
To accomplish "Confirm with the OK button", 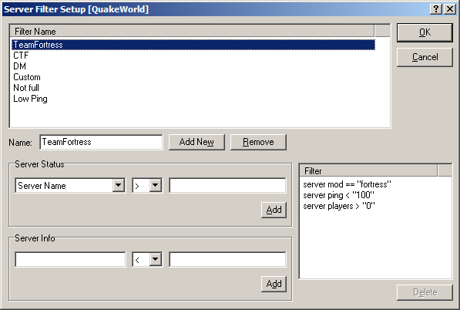I will click(425, 32).
